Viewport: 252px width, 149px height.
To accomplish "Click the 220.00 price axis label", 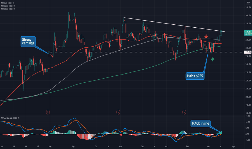I will 248,80.
